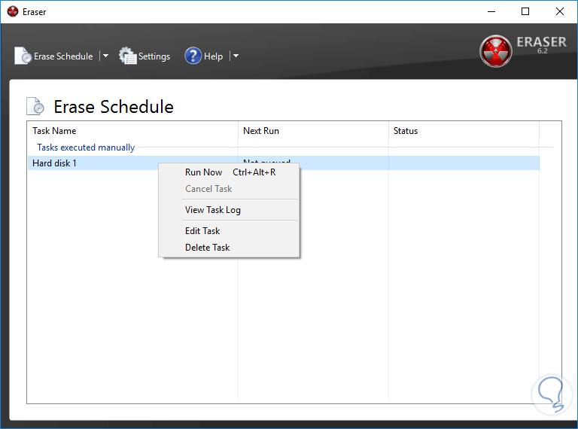
Task: Choose Run Now from the context menu
Action: click(x=230, y=172)
